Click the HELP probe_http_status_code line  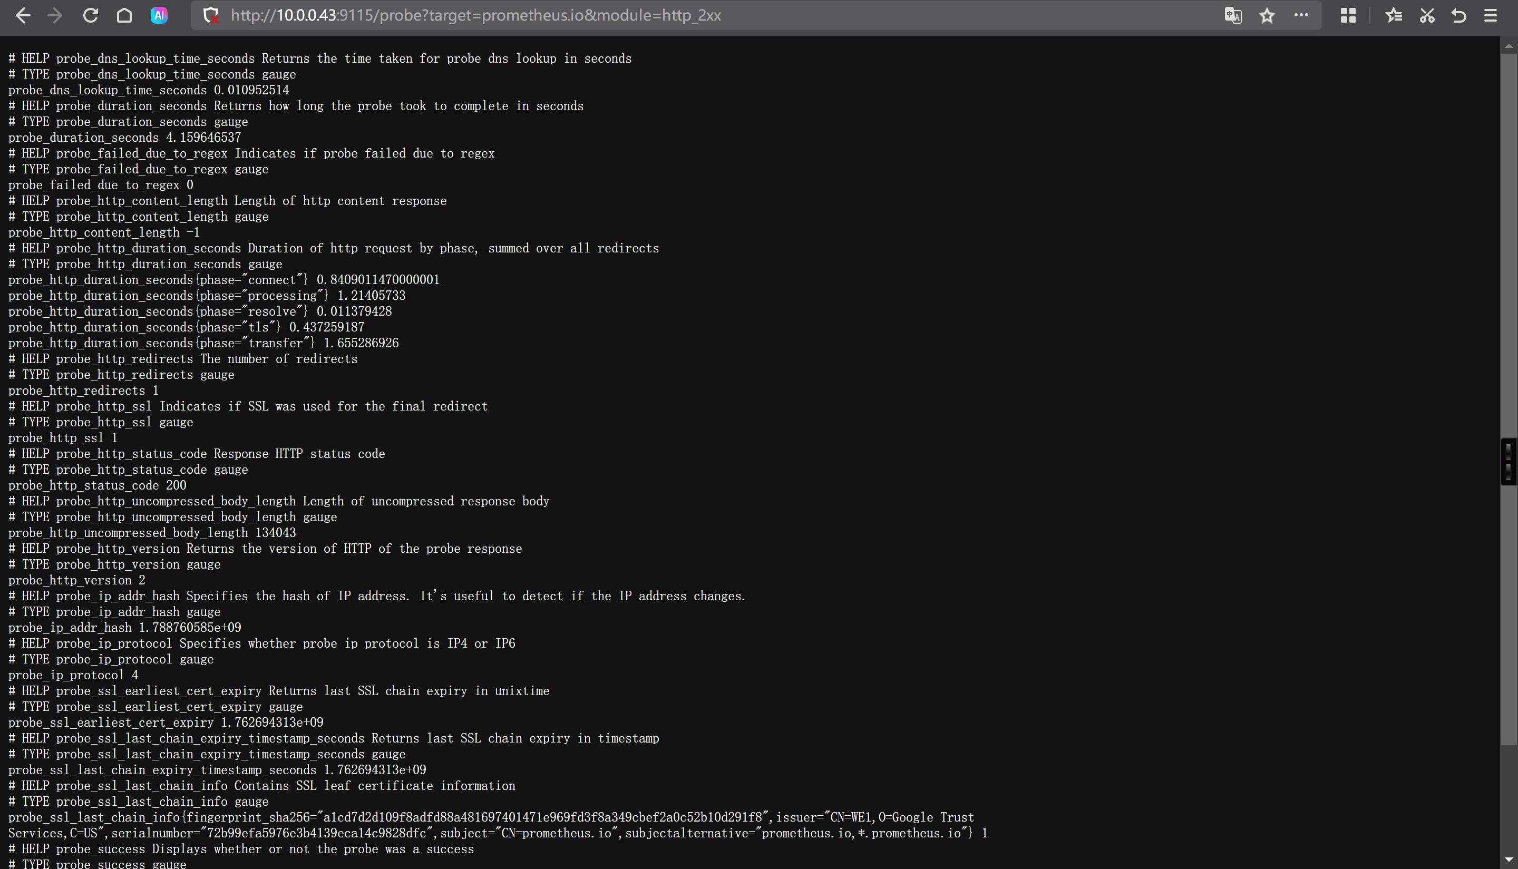pos(197,454)
